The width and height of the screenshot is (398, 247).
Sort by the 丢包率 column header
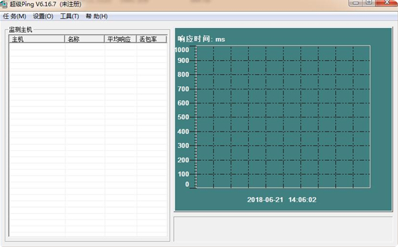[152, 39]
